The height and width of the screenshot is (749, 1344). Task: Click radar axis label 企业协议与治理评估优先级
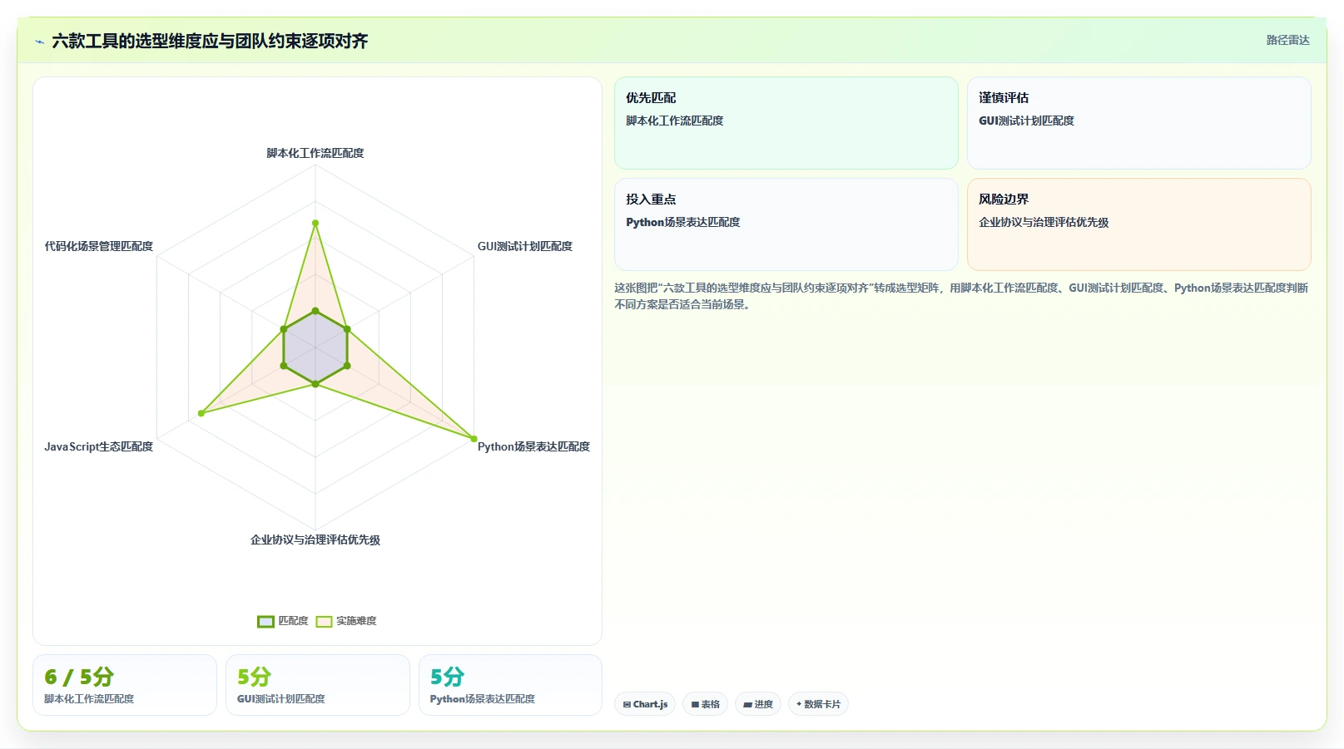pos(315,540)
